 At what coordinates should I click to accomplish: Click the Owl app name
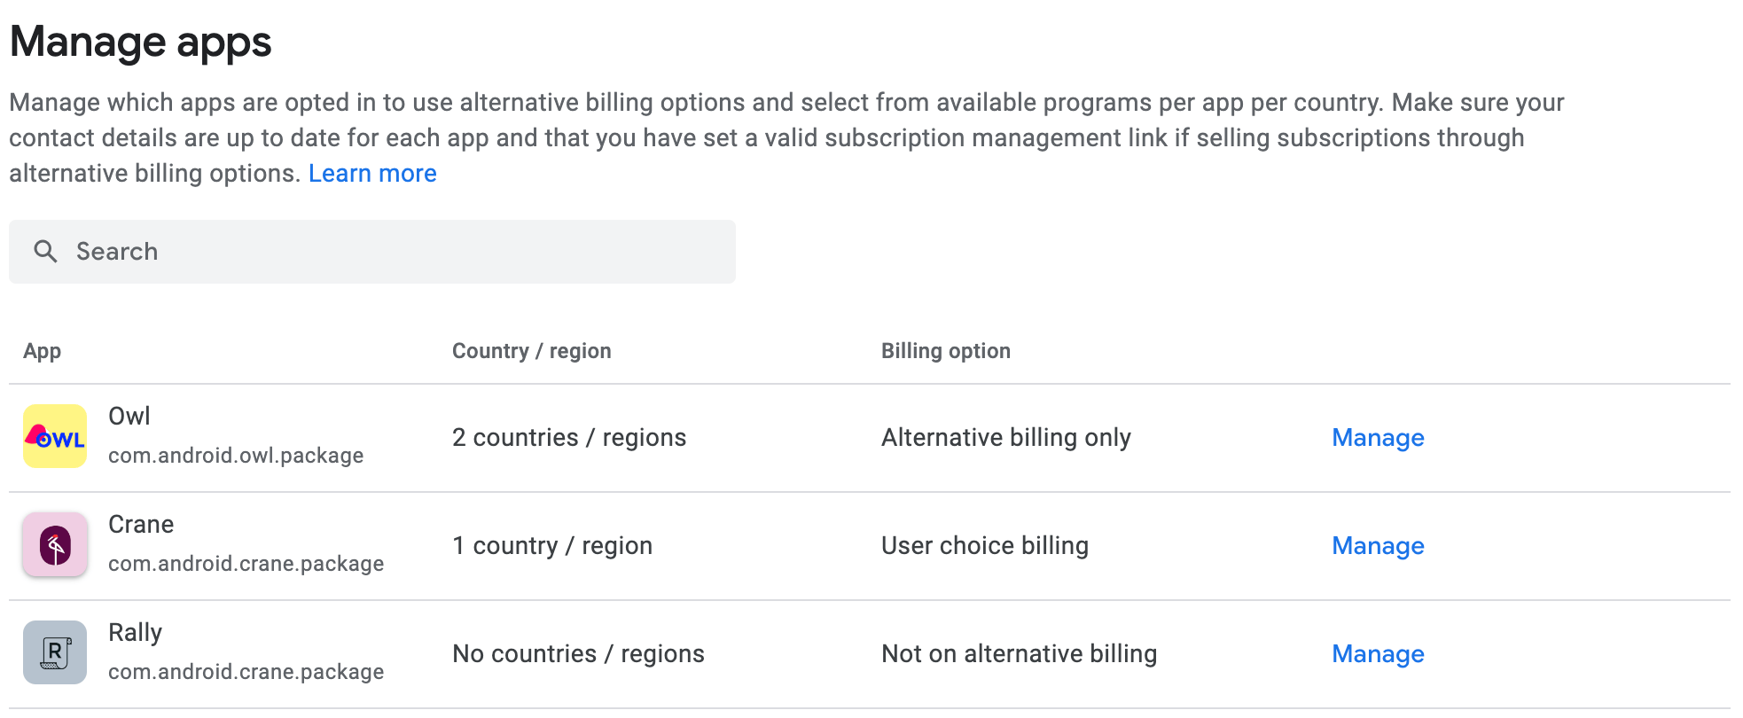(129, 415)
